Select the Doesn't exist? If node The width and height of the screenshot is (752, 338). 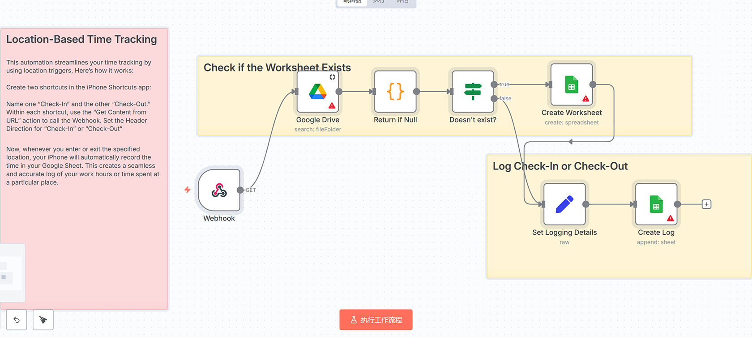(x=472, y=92)
